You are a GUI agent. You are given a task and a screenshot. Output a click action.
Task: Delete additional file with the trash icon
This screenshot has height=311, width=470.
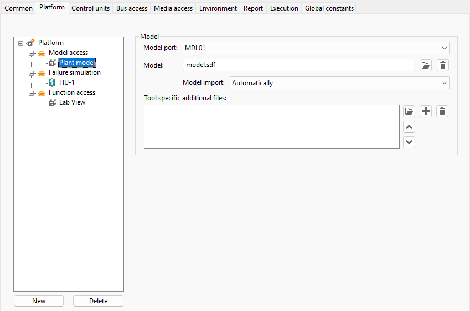coord(442,111)
